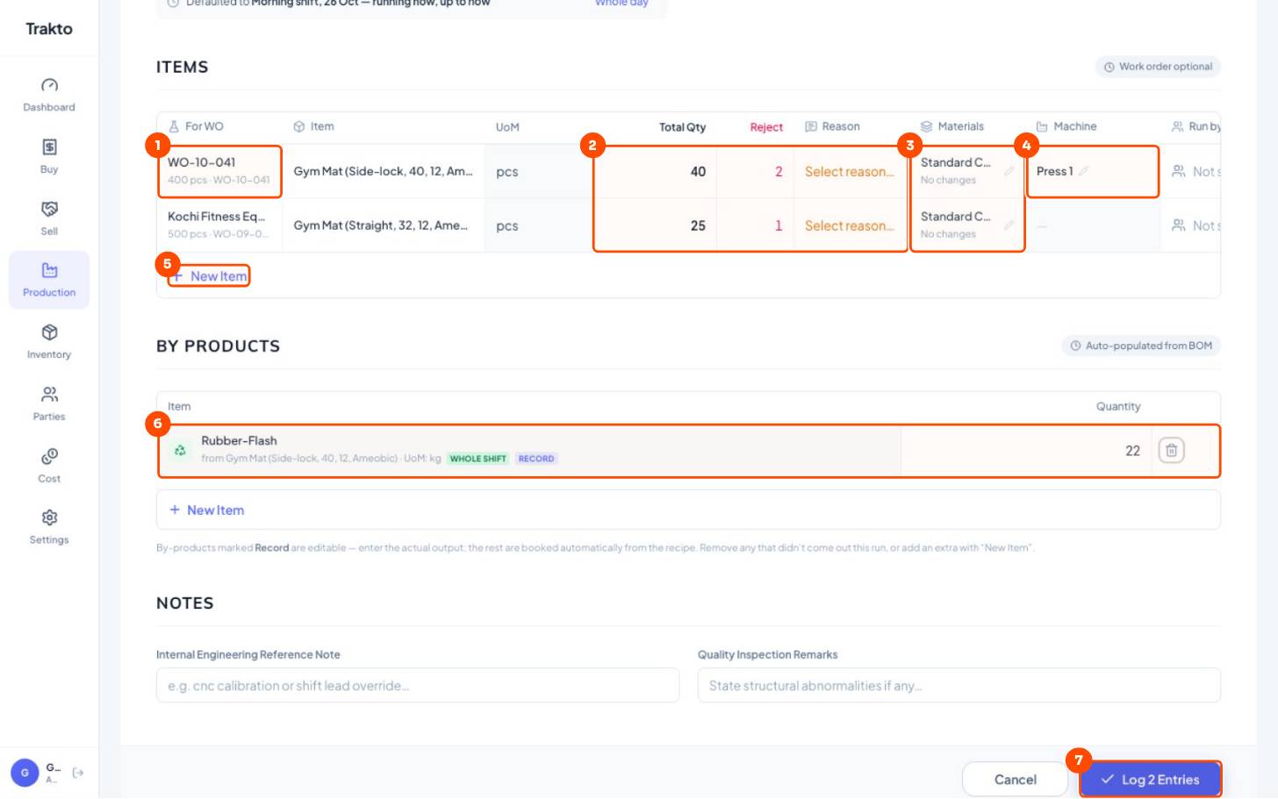Viewport: 1278px width, 799px height.
Task: Open the Dashboard sidebar icon
Action: click(49, 85)
